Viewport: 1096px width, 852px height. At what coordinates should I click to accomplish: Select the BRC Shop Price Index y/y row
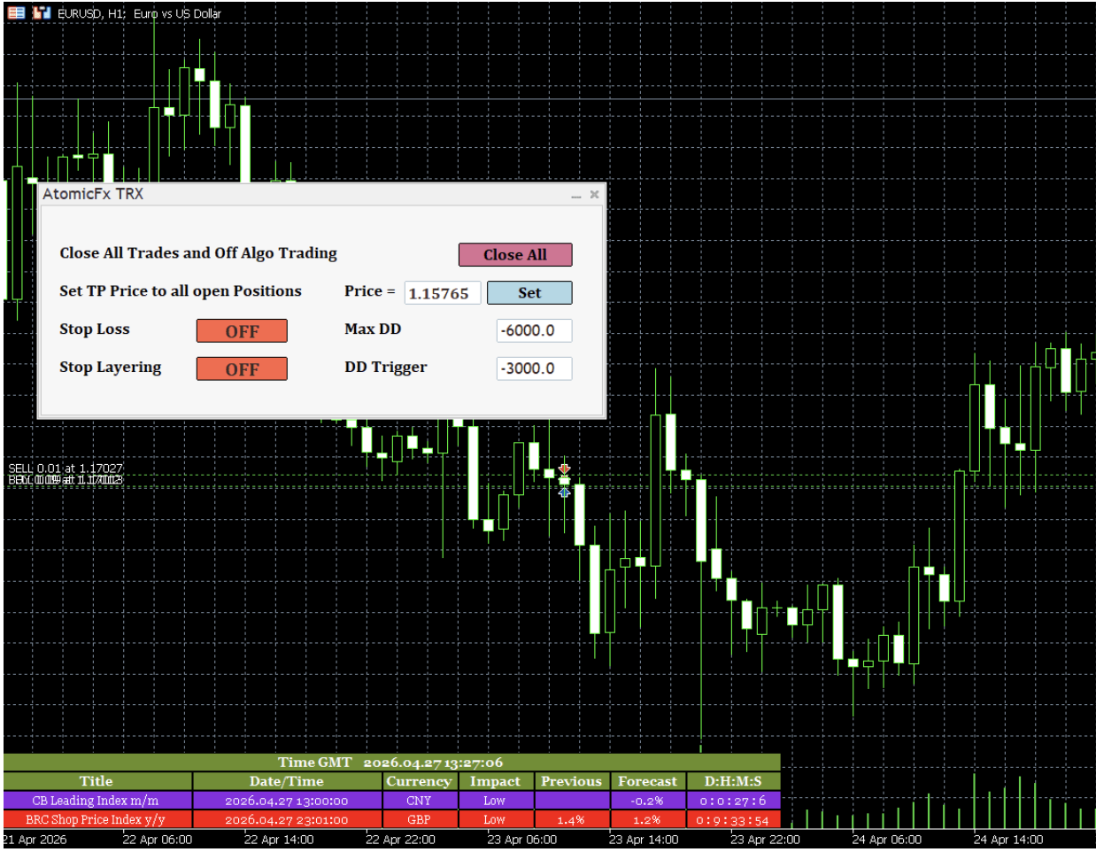[391, 820]
